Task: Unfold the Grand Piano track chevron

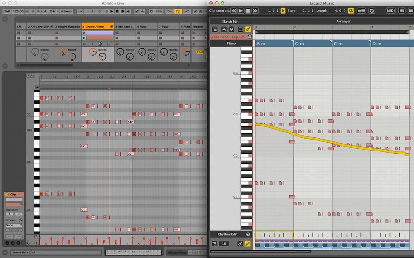Action: (112, 27)
